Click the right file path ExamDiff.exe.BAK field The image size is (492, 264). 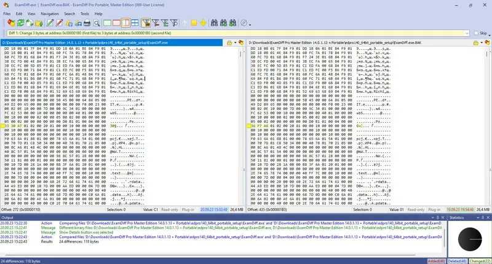(360, 42)
